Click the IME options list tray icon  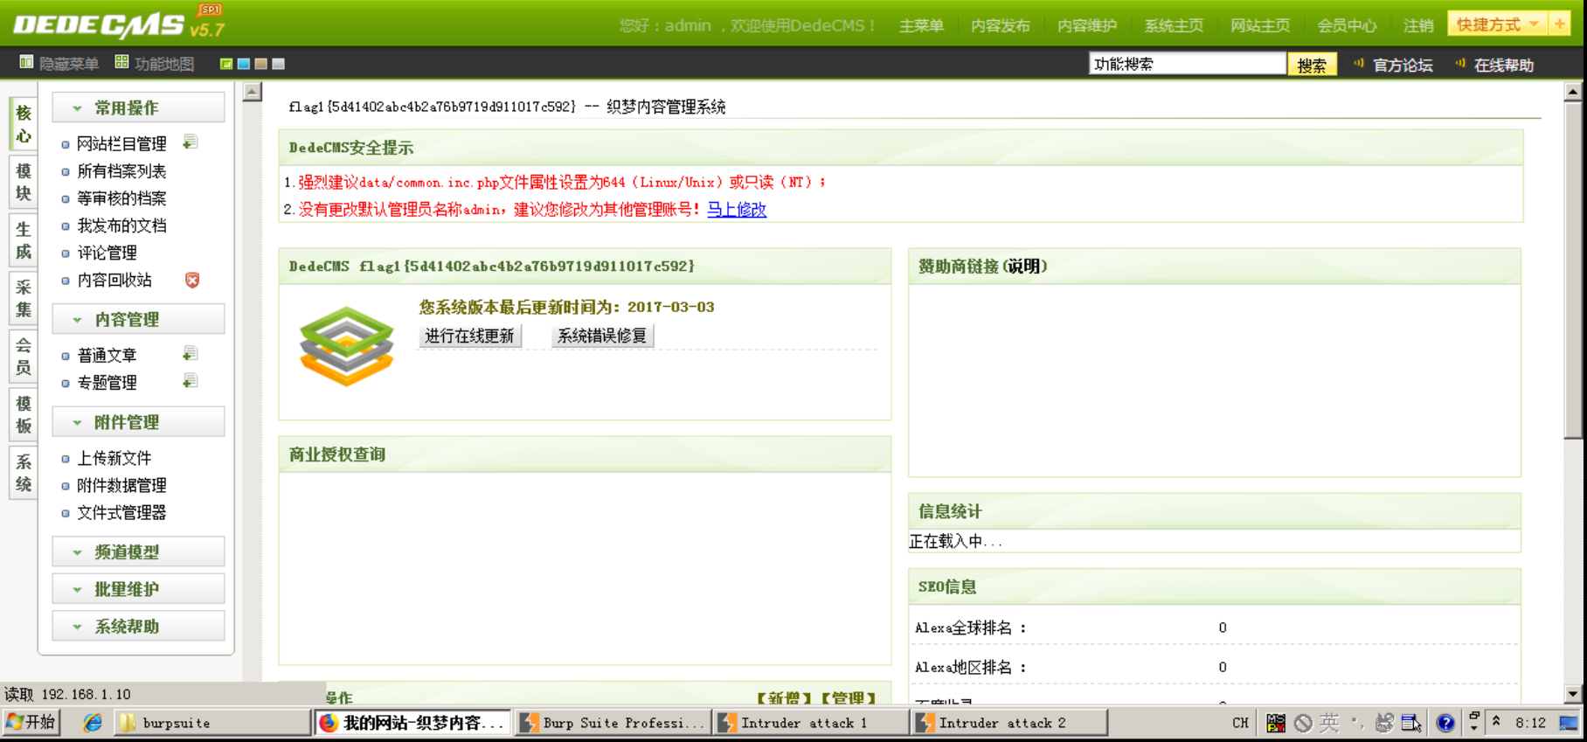1410,723
